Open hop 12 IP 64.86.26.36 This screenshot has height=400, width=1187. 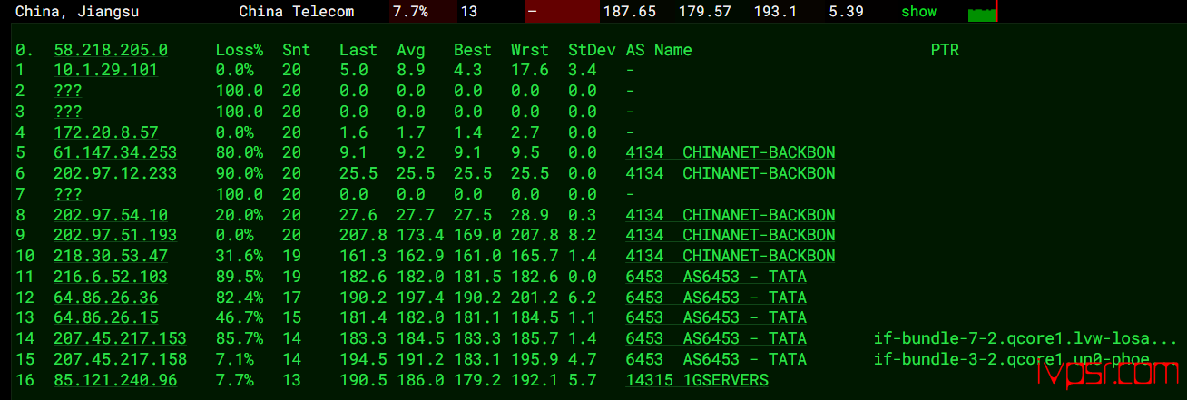tap(105, 298)
